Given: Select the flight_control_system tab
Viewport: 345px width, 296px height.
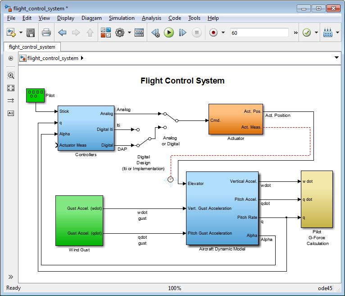Looking at the screenshot, I should tap(32, 47).
